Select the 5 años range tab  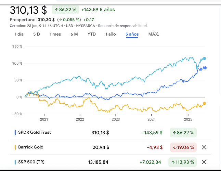coord(132,34)
